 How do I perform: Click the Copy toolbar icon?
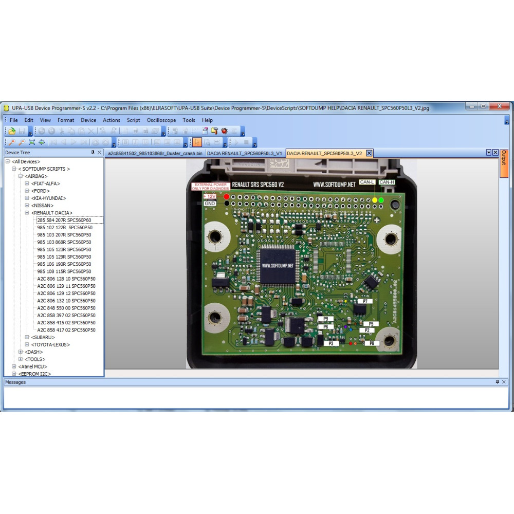click(71, 131)
